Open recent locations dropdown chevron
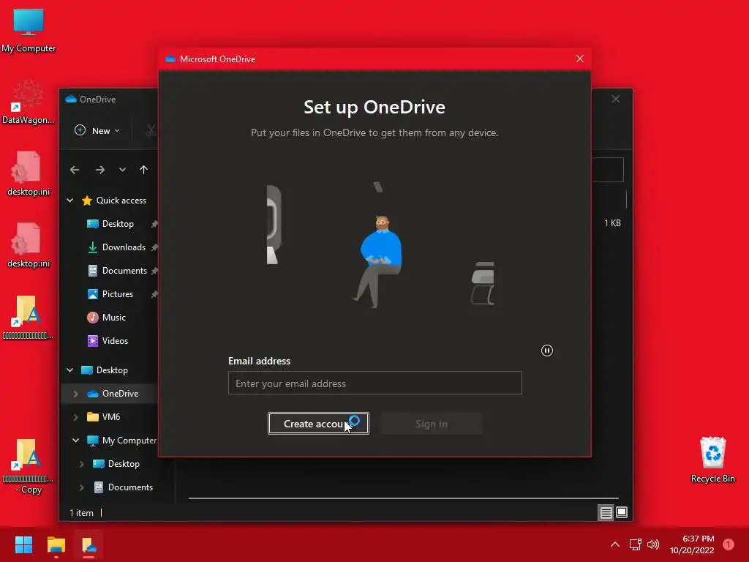Screen dimensions: 749x562 122,170
